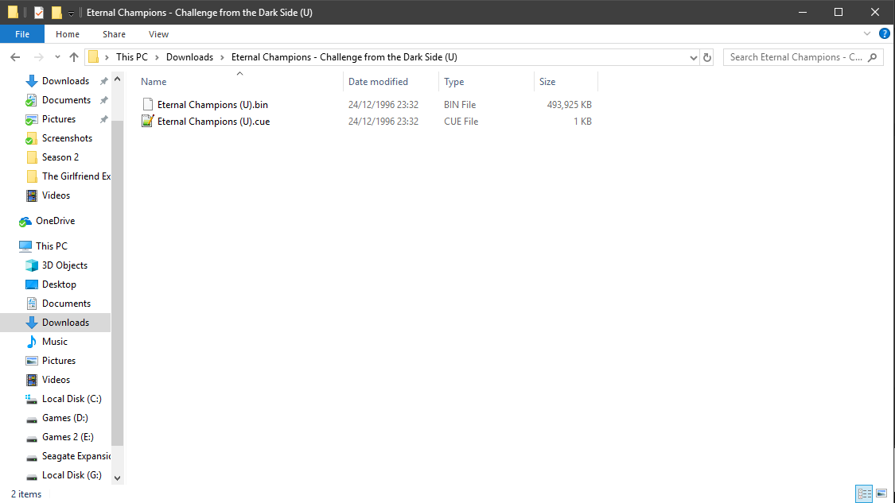Switch to the View ribbon tab
This screenshot has height=503, width=895.
click(x=158, y=34)
